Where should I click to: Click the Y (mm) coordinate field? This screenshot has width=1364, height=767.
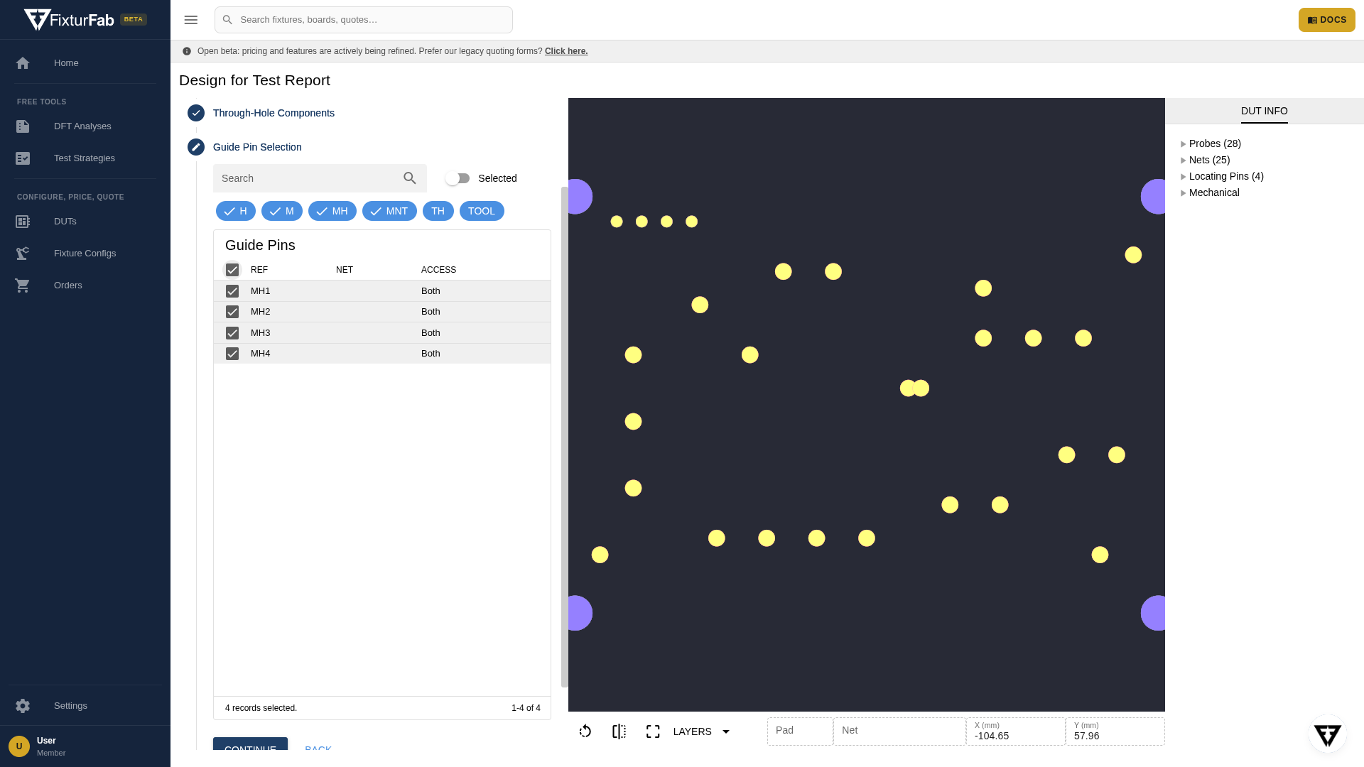(x=1115, y=731)
